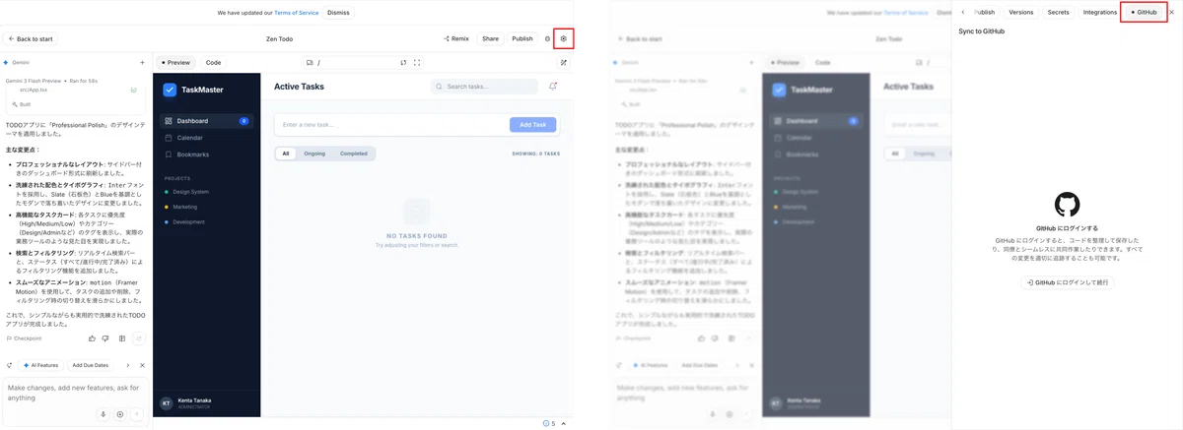Open Publish tab in right screenshot panel
Image resolution: width=1183 pixels, height=430 pixels.
(x=985, y=12)
